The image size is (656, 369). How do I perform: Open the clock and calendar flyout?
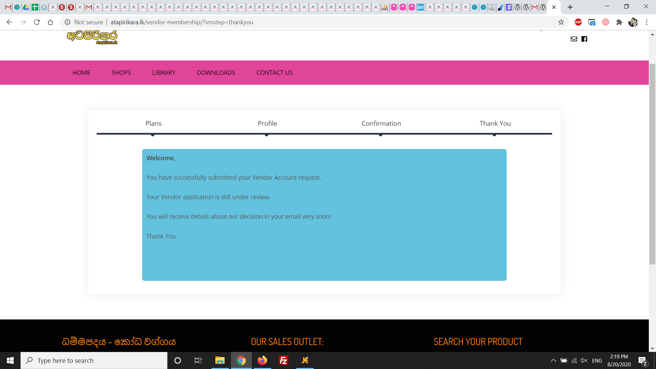point(619,360)
